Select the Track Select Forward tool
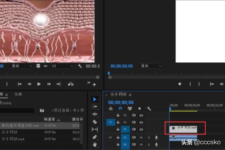 [x=95, y=107]
